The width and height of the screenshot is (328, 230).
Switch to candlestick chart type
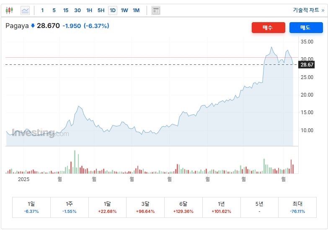[9, 10]
